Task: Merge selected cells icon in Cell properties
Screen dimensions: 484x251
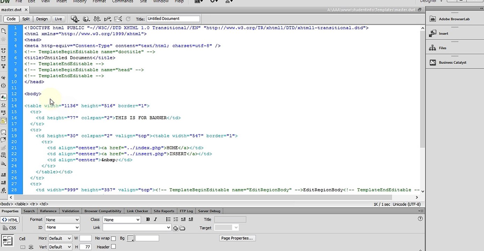Action: pyautogui.click(x=23, y=247)
